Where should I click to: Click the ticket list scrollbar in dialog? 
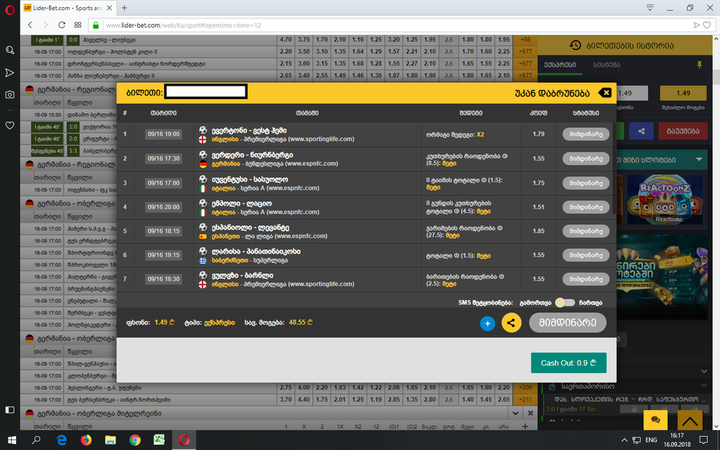tap(614, 167)
